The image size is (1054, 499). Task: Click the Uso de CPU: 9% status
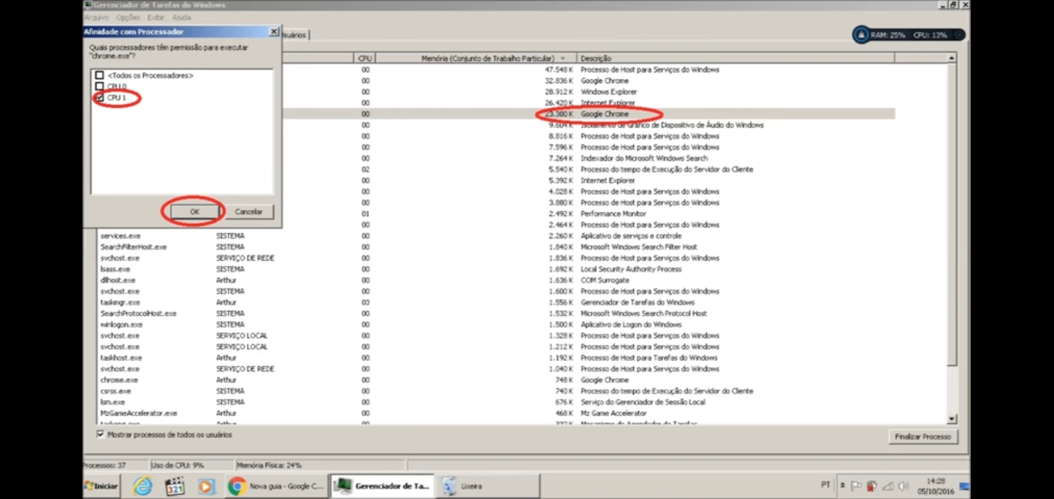(176, 465)
